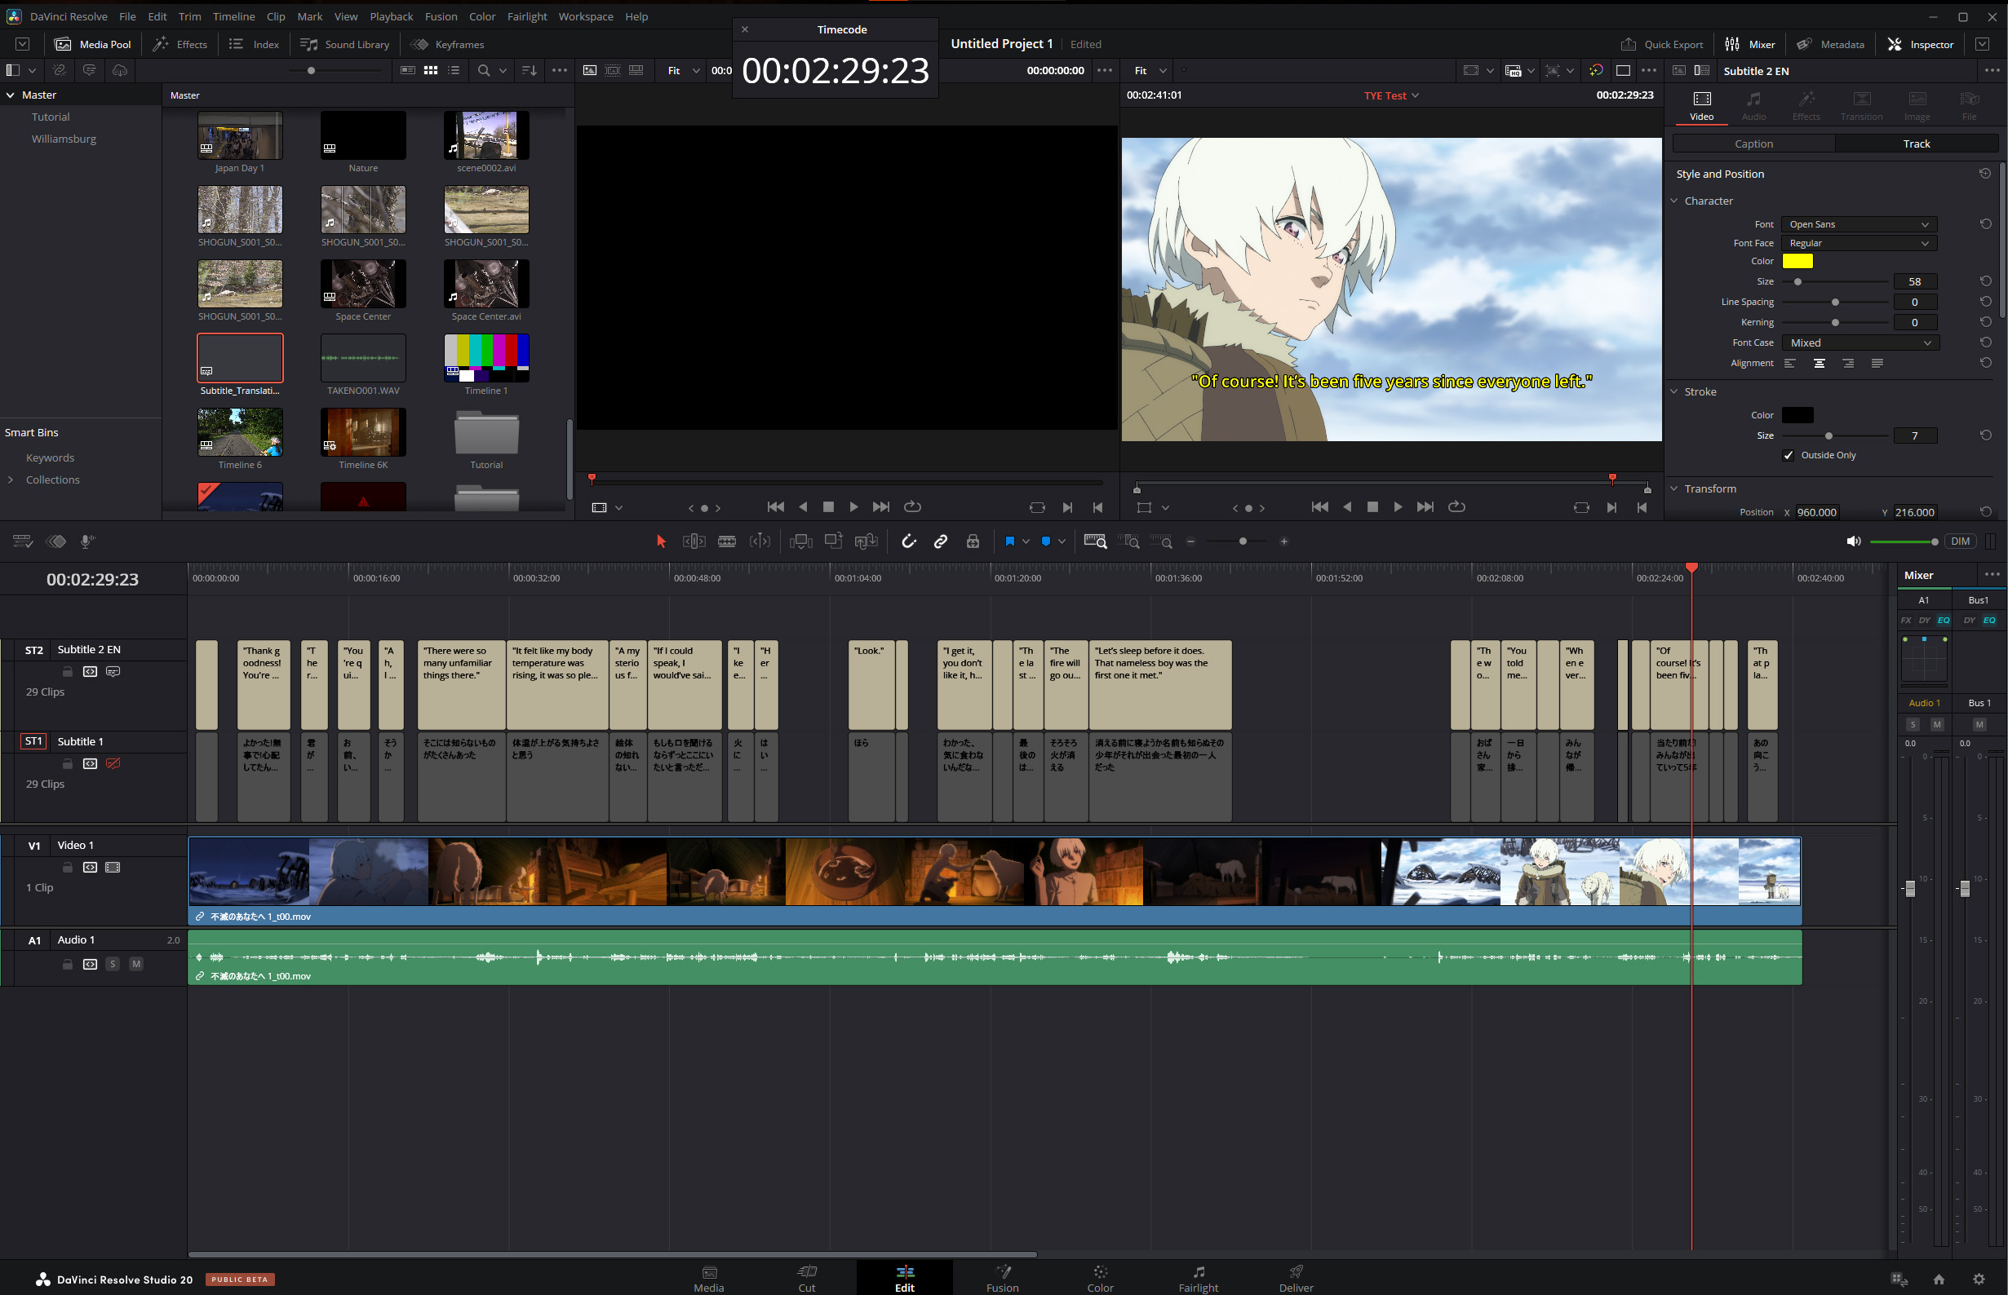Select the Track tab in Inspector

[1917, 144]
